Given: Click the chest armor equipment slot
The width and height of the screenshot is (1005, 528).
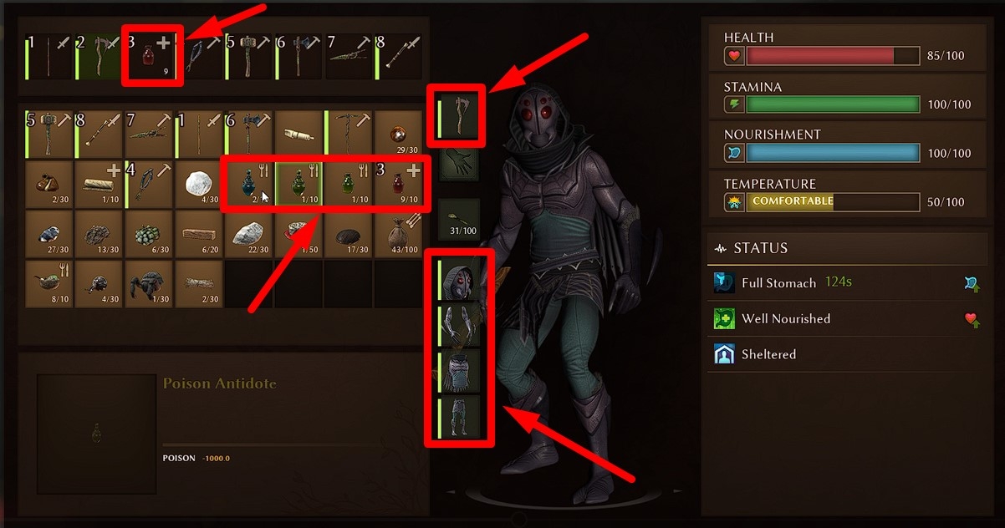Looking at the screenshot, I should click(x=459, y=371).
